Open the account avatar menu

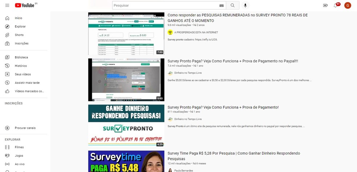pos(348,5)
